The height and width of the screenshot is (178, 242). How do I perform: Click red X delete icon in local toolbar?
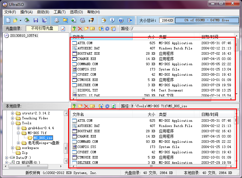point(86,106)
